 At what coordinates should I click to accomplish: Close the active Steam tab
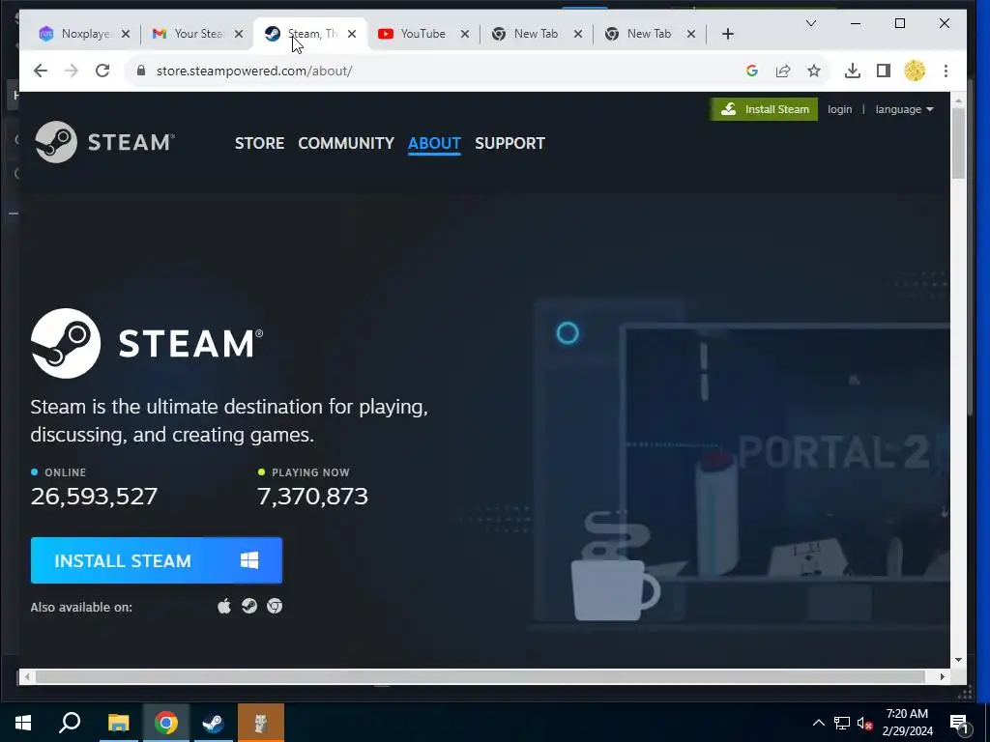(x=352, y=34)
